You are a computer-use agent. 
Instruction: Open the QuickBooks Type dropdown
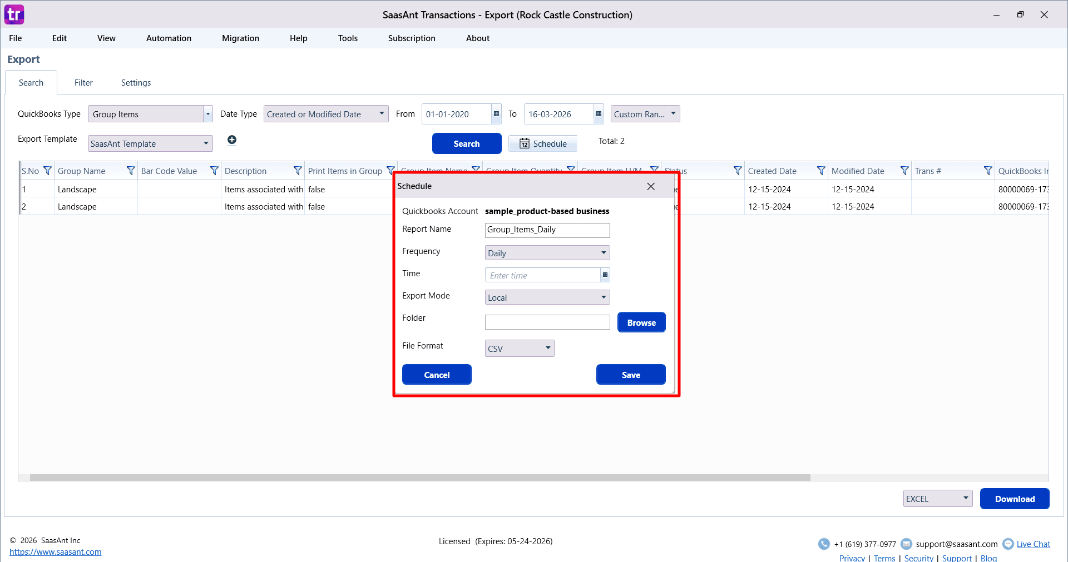pyautogui.click(x=207, y=114)
